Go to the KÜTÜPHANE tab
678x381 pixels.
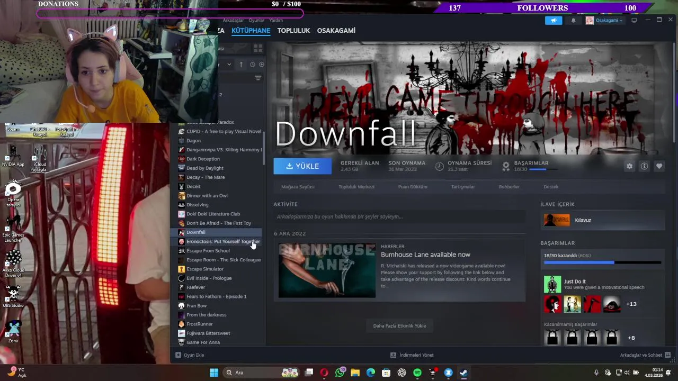coord(251,31)
